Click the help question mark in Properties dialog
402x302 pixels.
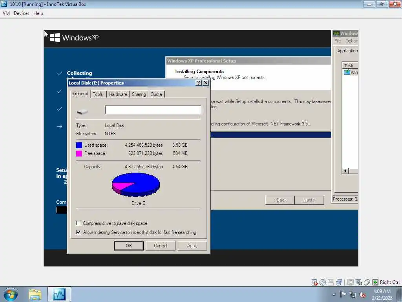(198, 83)
